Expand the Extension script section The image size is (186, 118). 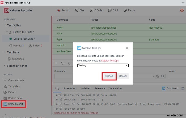coord(5,66)
